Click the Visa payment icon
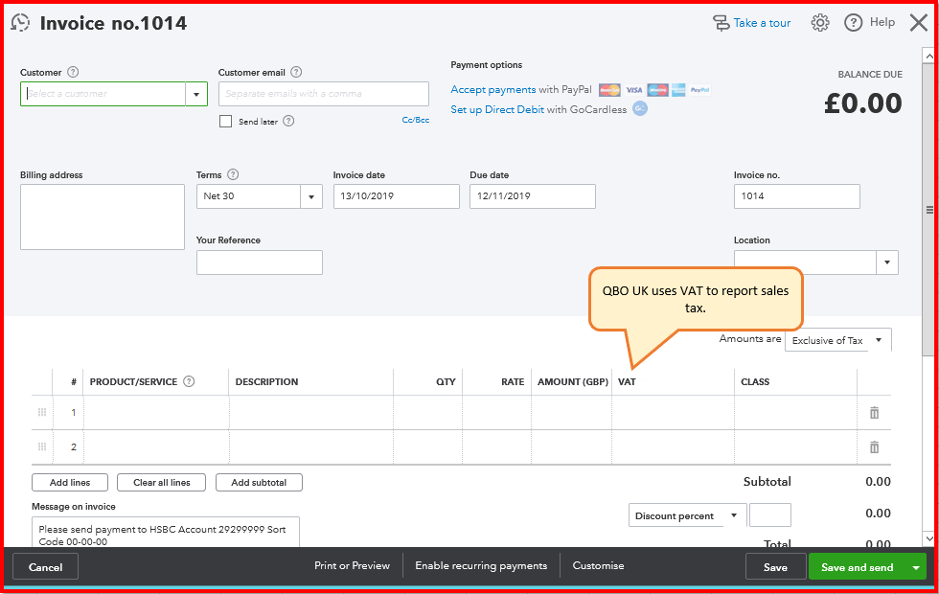939x594 pixels. 634,90
